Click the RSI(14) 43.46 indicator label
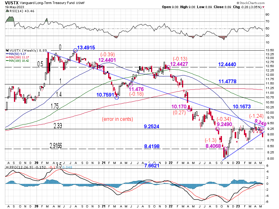279x209 pixels. click(21, 11)
